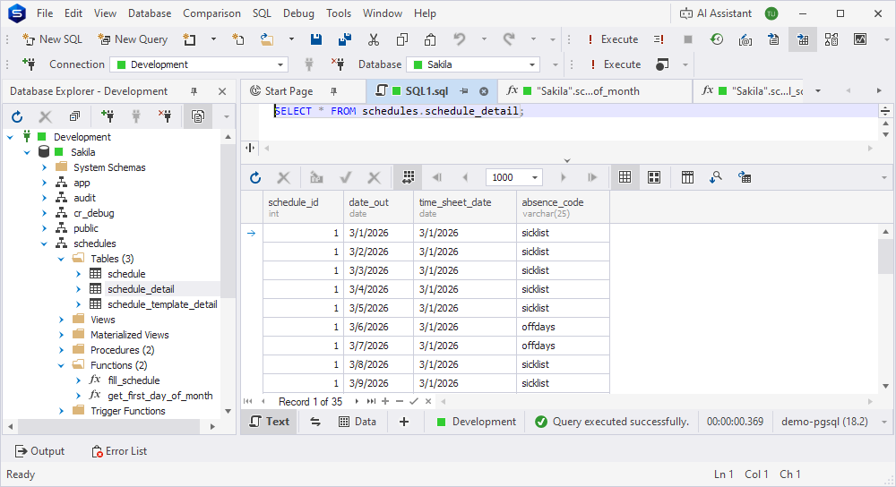The width and height of the screenshot is (896, 487).
Task: Collapse the Tables (3) folder
Action: pos(61,260)
